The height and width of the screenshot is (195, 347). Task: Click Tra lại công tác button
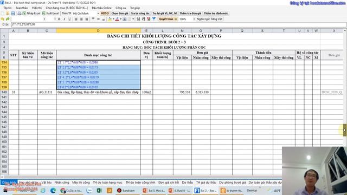coord(140,14)
